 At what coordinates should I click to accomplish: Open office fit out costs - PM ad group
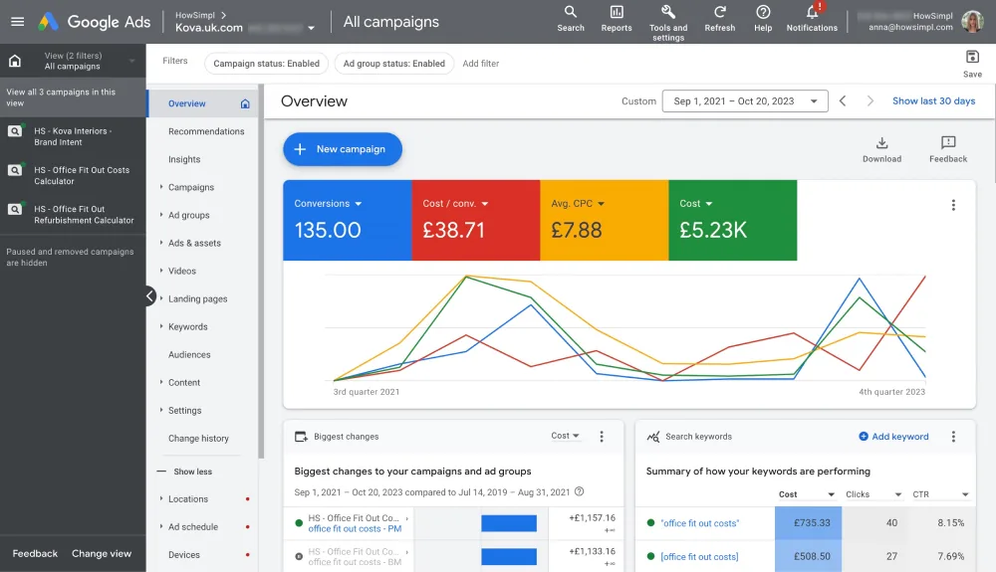coord(356,529)
